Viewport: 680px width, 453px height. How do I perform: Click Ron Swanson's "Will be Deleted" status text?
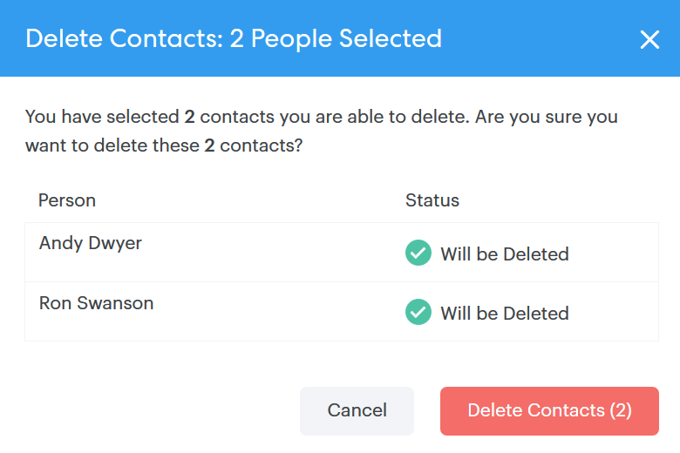504,314
